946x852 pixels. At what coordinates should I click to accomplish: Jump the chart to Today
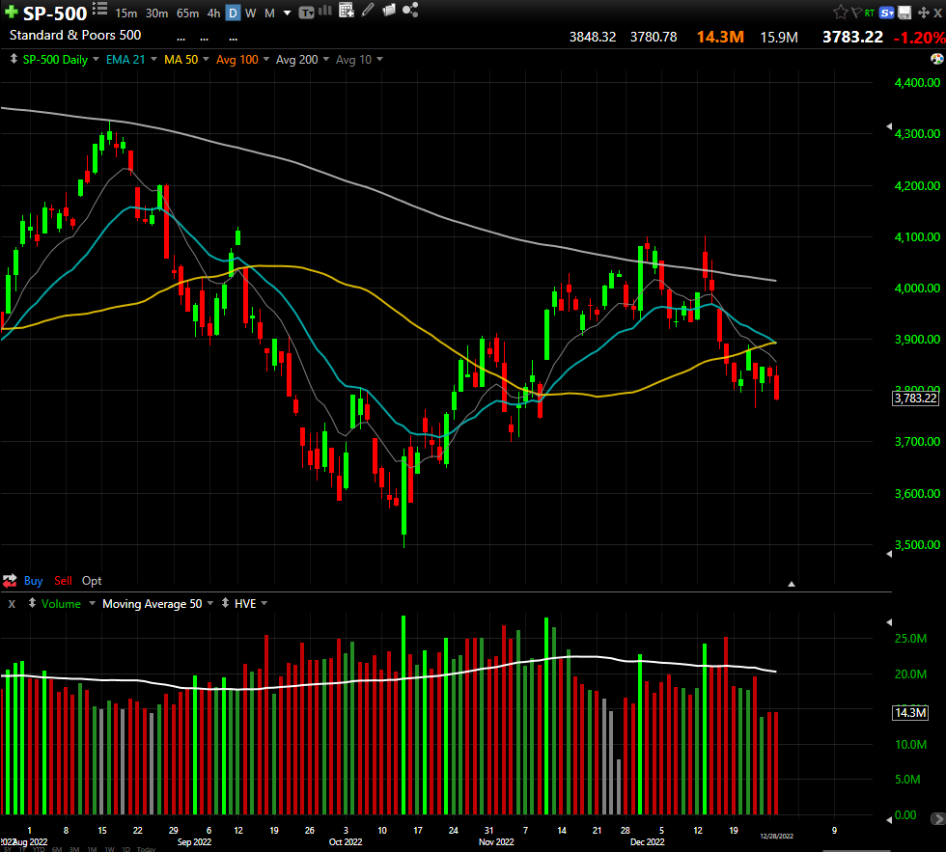click(146, 849)
